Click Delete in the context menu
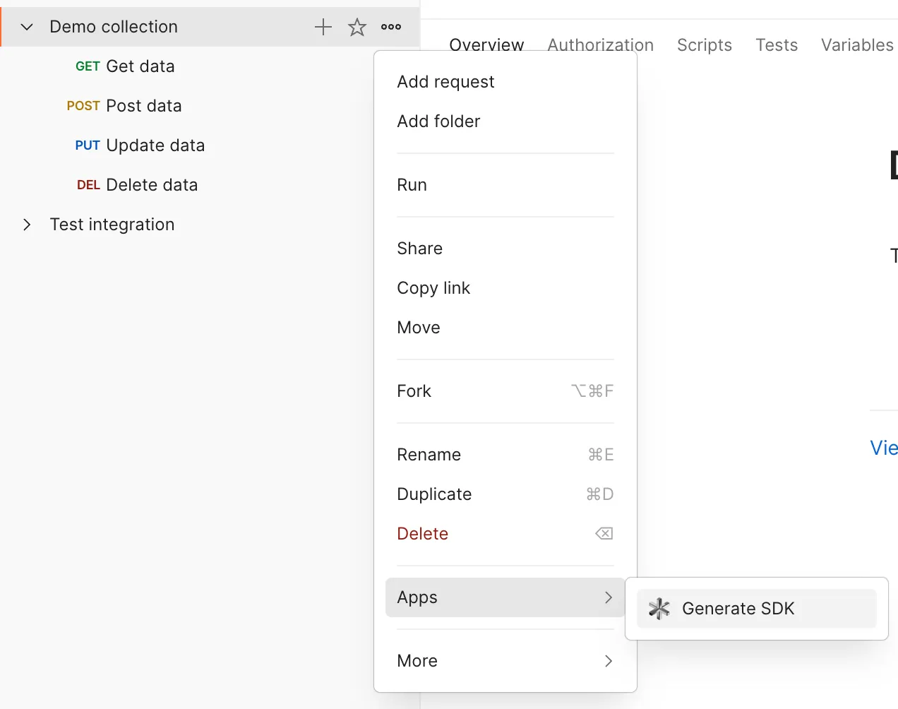This screenshot has height=709, width=898. tap(422, 533)
